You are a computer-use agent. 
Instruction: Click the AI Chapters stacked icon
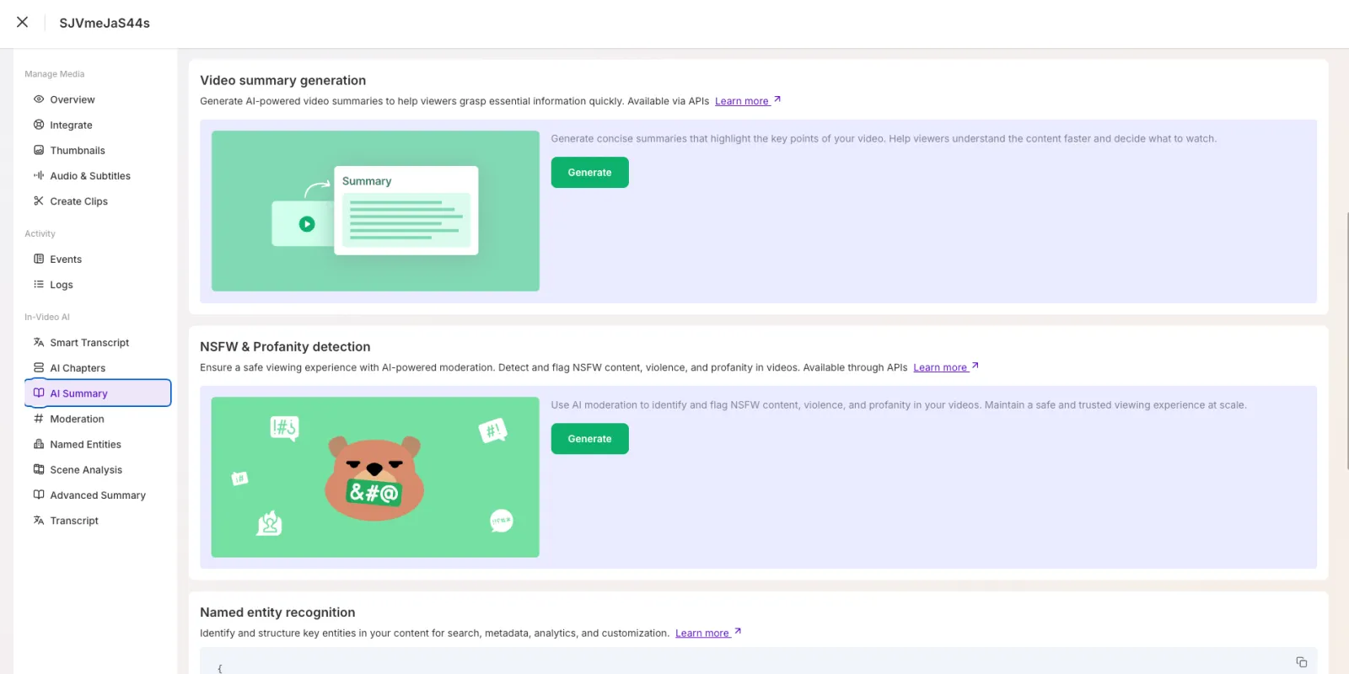pos(39,367)
